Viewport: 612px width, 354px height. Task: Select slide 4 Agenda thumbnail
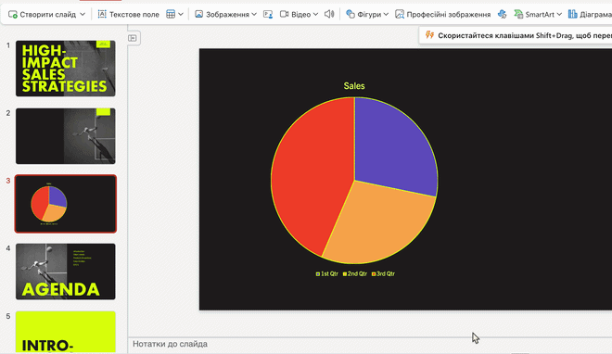coord(66,272)
